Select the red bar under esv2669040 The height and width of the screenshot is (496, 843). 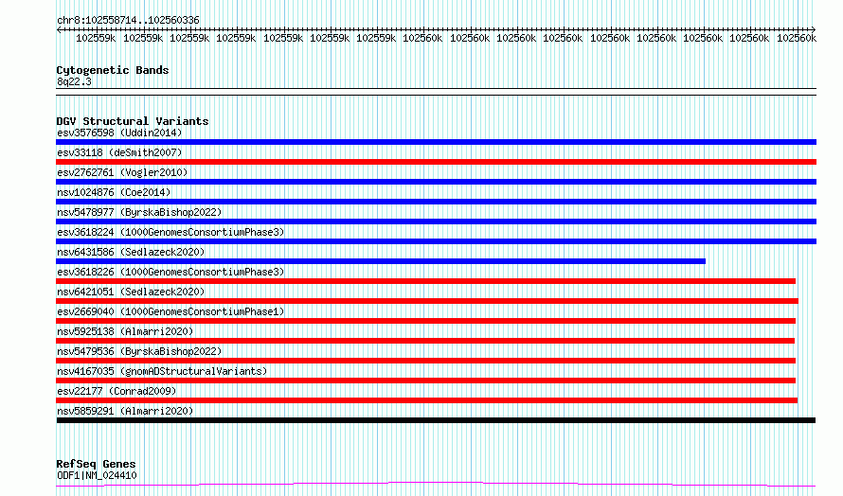(426, 321)
